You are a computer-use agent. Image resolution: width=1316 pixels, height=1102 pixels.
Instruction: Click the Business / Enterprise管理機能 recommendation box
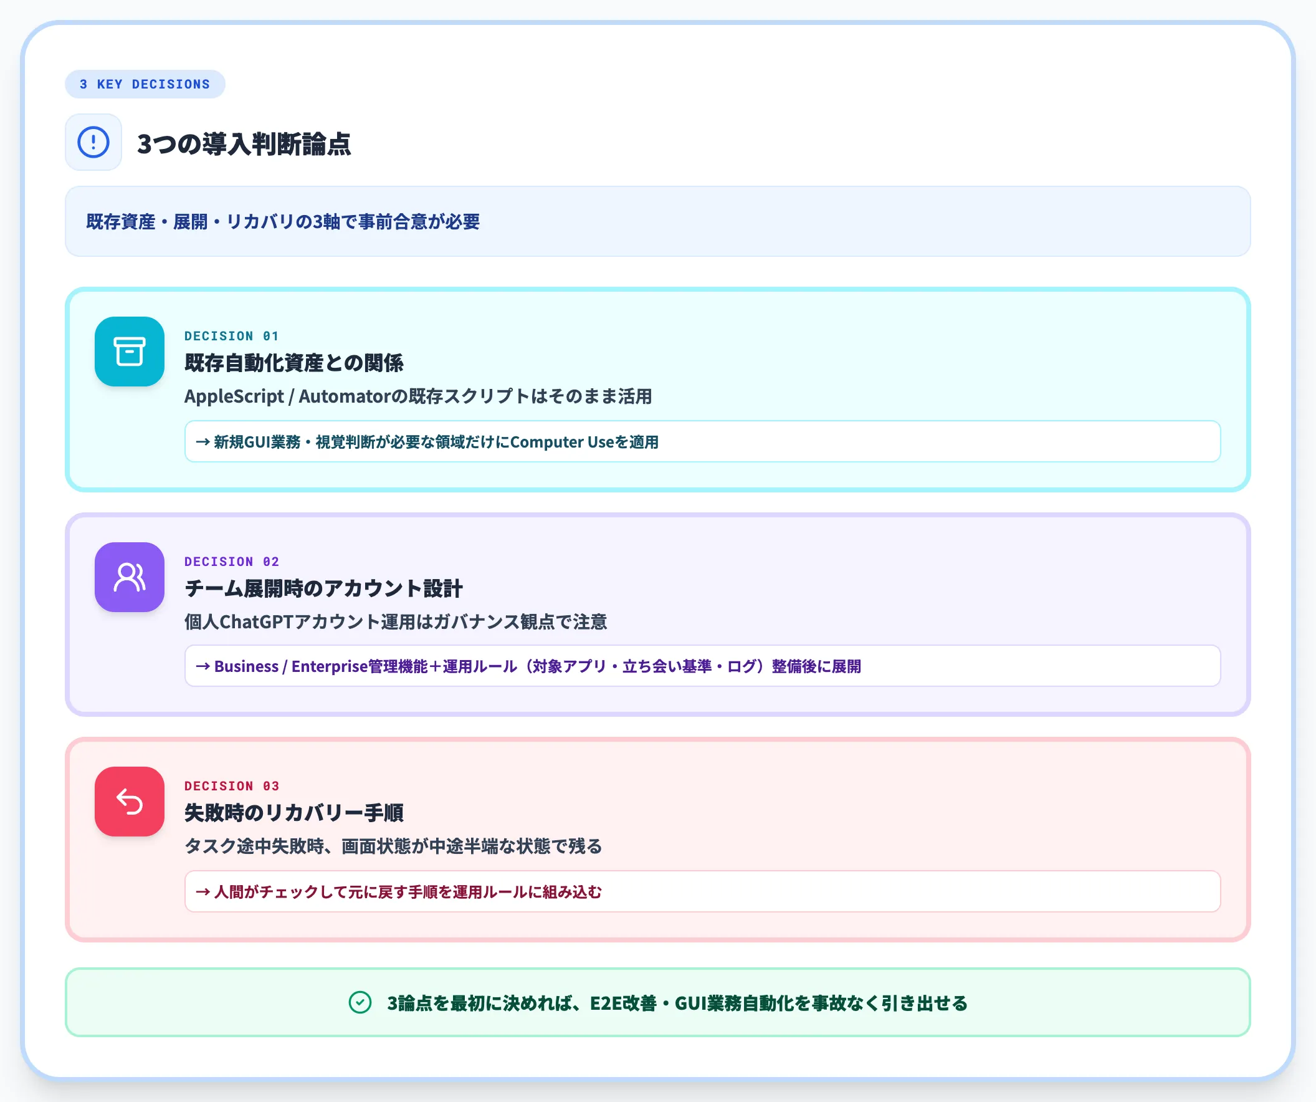702,666
